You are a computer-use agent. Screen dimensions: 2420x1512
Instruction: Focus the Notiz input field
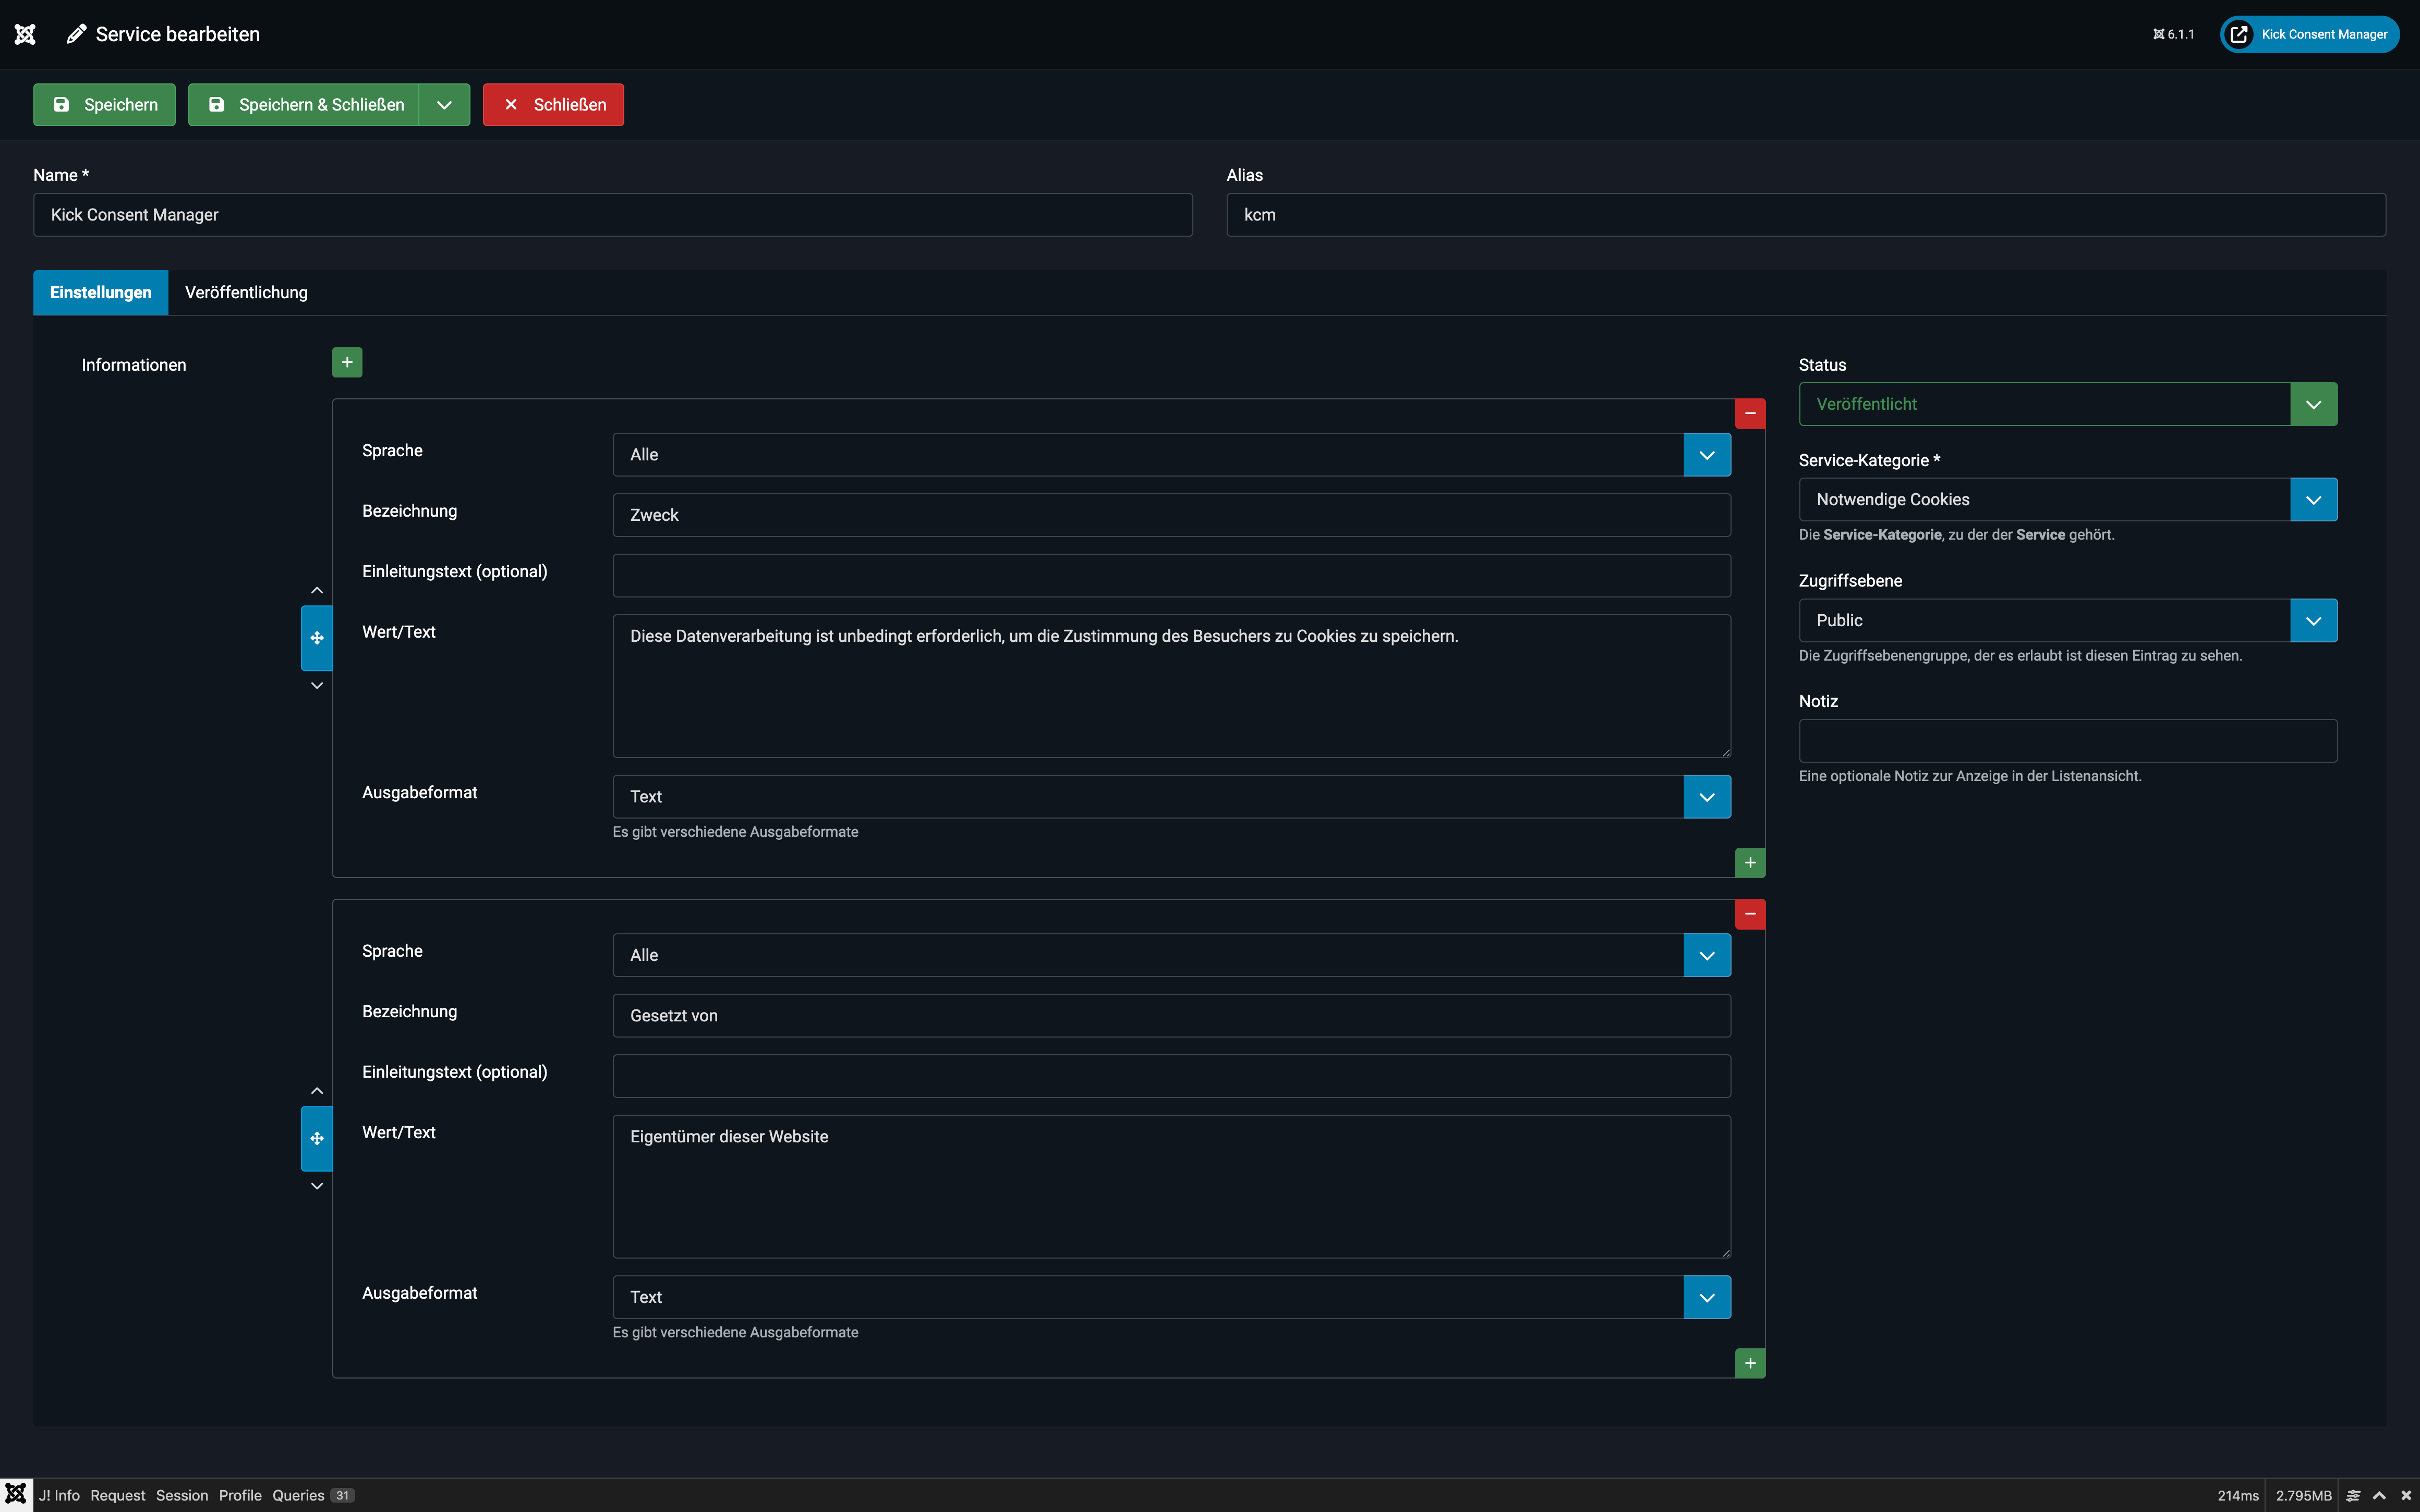click(x=2068, y=741)
